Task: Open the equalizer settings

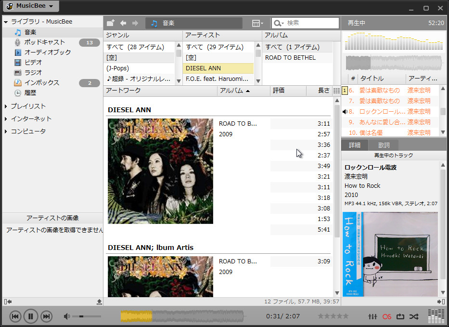Action: [x=372, y=316]
